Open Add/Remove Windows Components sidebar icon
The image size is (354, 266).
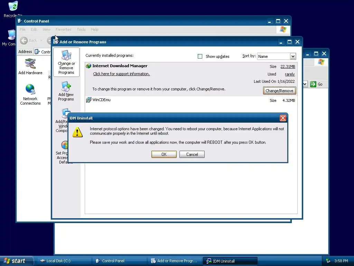click(x=62, y=120)
